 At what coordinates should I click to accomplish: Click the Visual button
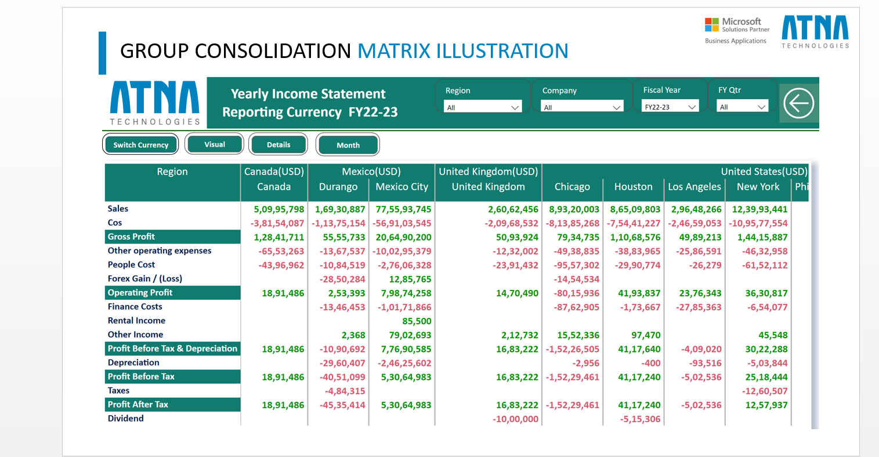(215, 144)
